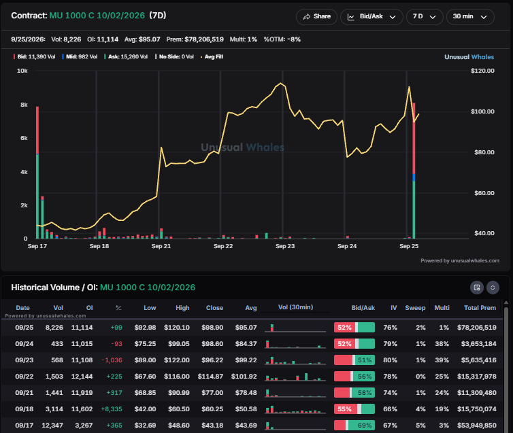Image resolution: width=513 pixels, height=433 pixels.
Task: Click the Vol (30min) column header
Action: (x=295, y=307)
